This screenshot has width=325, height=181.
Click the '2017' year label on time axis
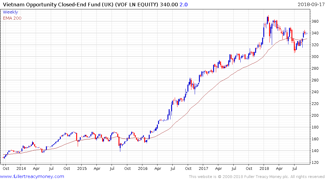(x=203, y=168)
